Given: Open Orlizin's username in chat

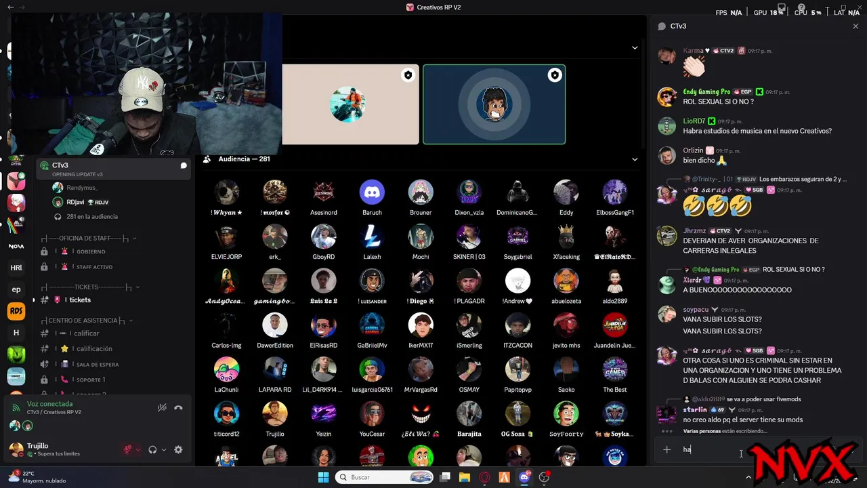Looking at the screenshot, I should coord(693,150).
